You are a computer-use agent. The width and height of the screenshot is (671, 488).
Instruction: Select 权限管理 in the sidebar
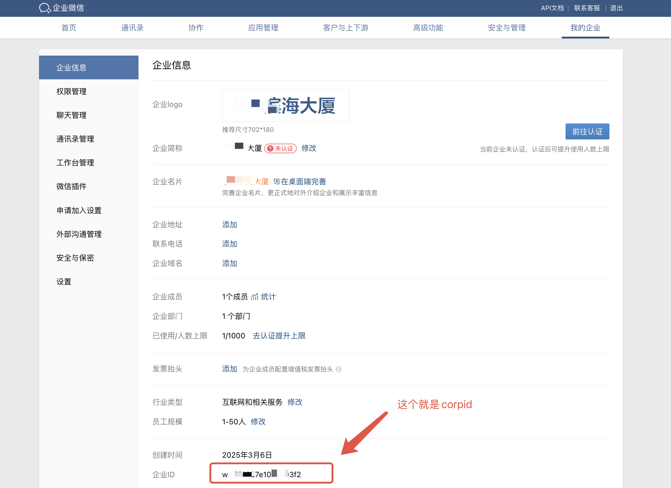pyautogui.click(x=71, y=91)
